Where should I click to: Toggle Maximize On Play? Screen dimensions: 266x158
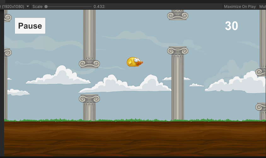click(240, 6)
